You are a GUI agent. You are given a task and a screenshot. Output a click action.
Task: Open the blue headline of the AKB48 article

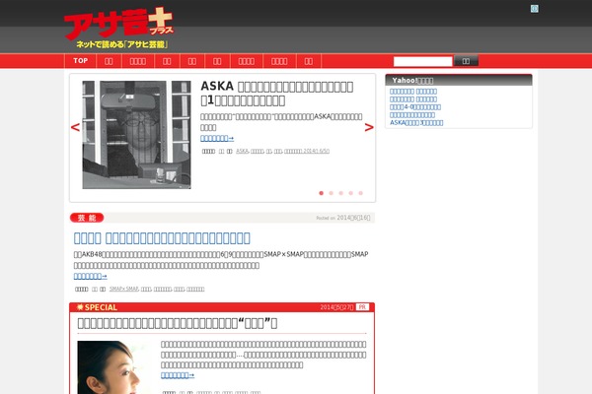point(162,238)
